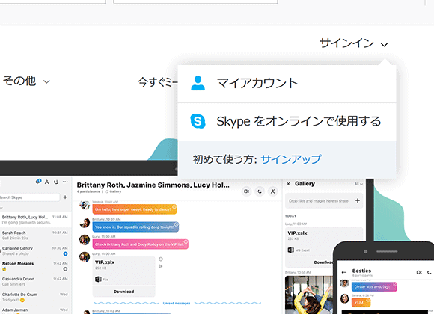The height and width of the screenshot is (314, 434).
Task: Click the reaction icon beside the VIP.xslx message
Action: click(161, 259)
